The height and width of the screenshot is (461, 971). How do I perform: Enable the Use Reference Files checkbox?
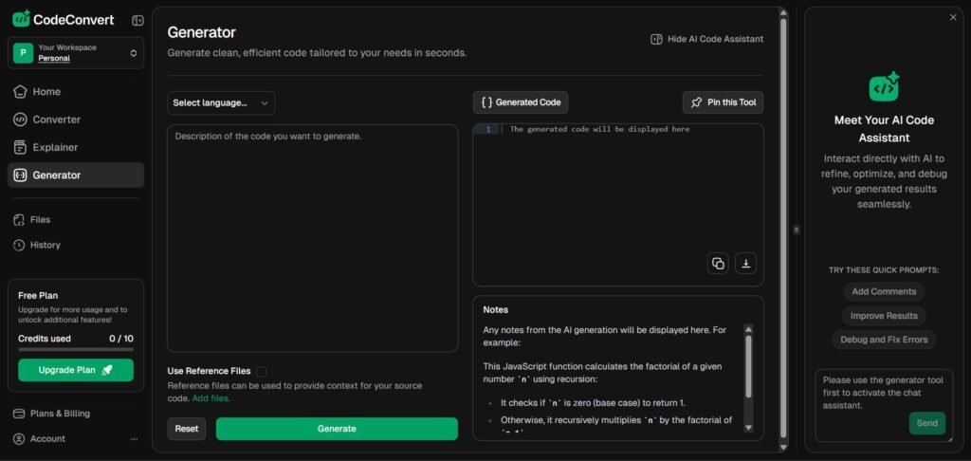(261, 372)
